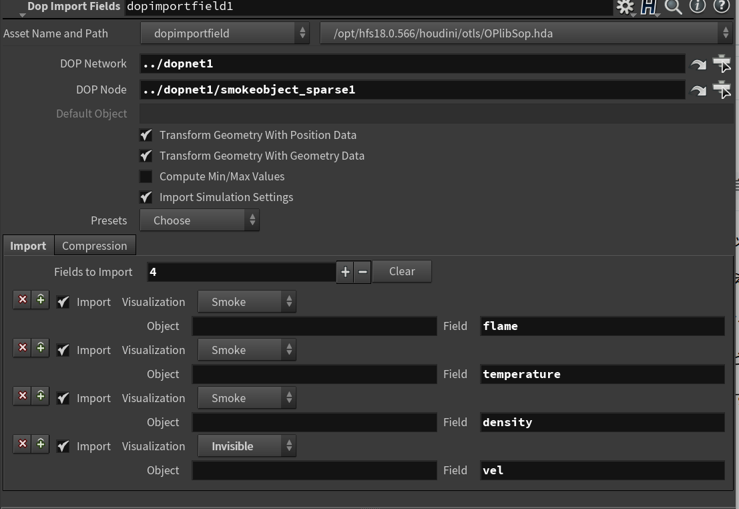Viewport: 739px width, 509px height.
Task: Click the DOP Node path field
Action: 413,90
